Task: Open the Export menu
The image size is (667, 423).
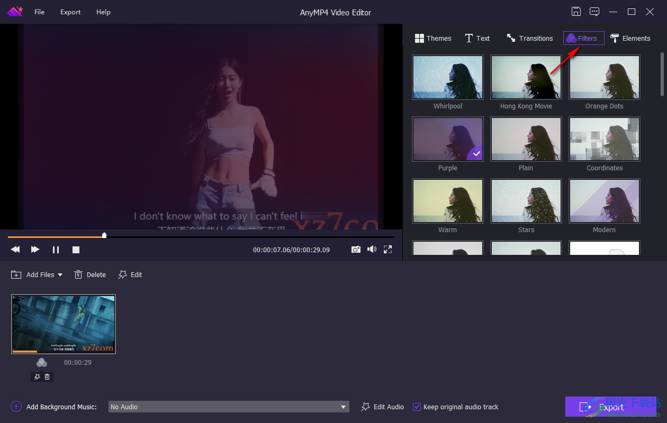Action: pyautogui.click(x=70, y=12)
